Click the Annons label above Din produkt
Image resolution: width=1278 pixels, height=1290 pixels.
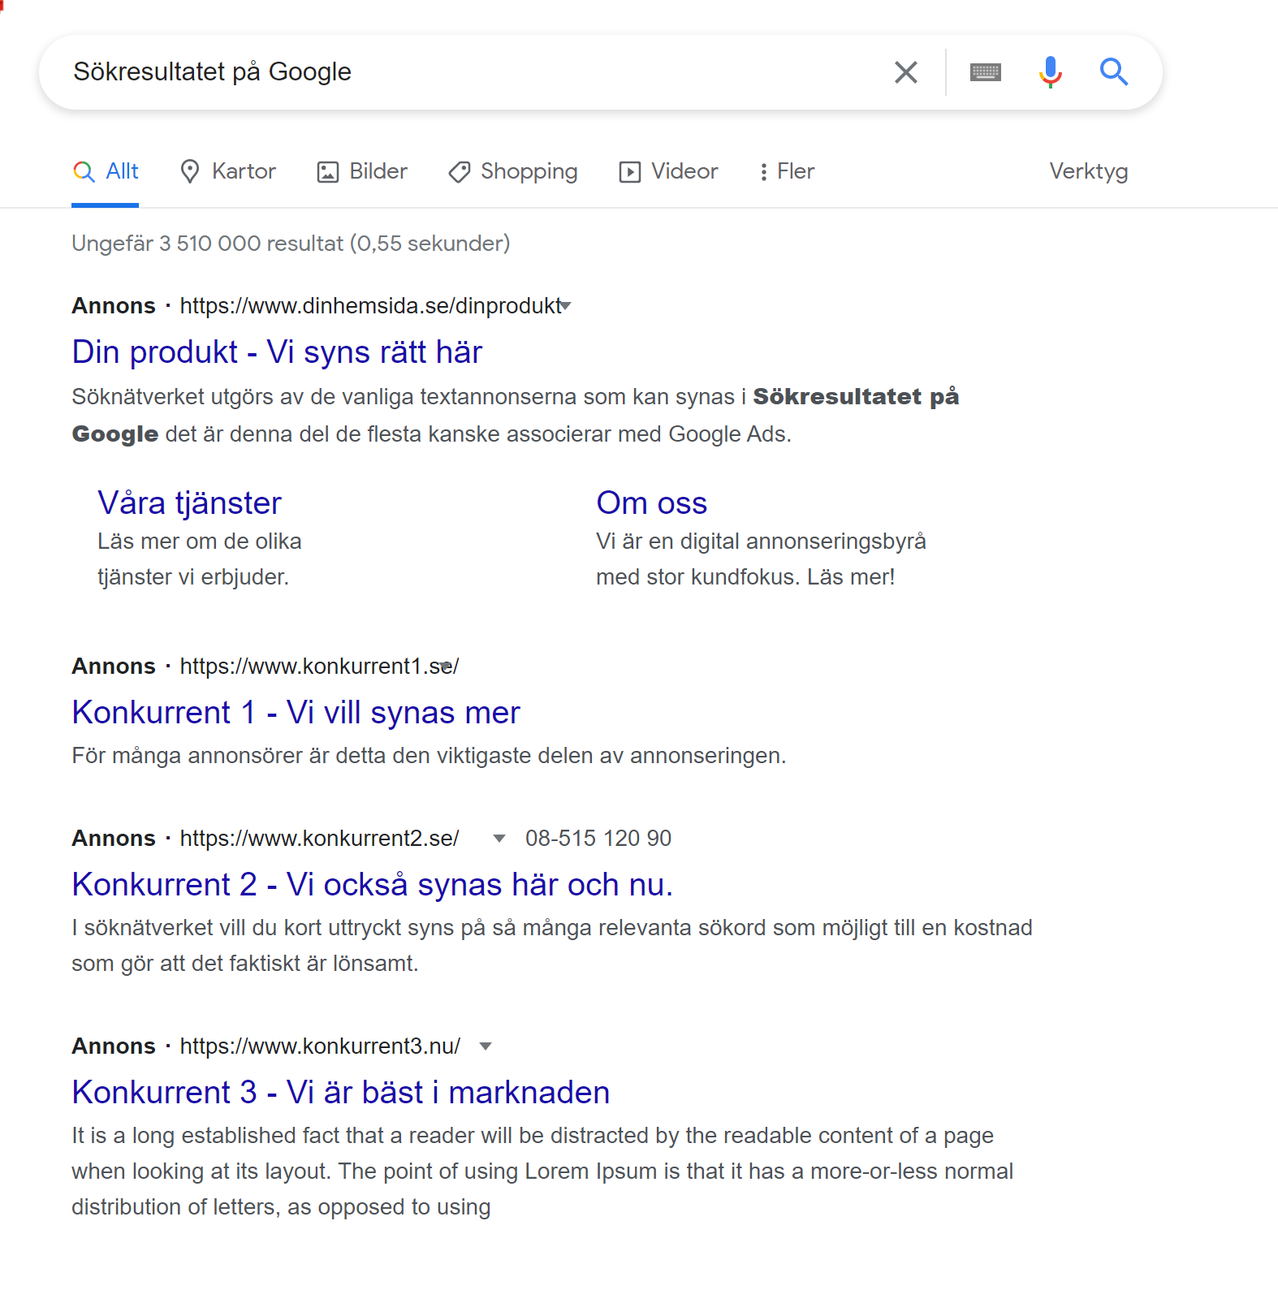[x=114, y=306]
